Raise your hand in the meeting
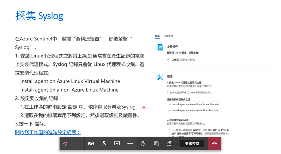281x154 pixels. [x=143, y=144]
